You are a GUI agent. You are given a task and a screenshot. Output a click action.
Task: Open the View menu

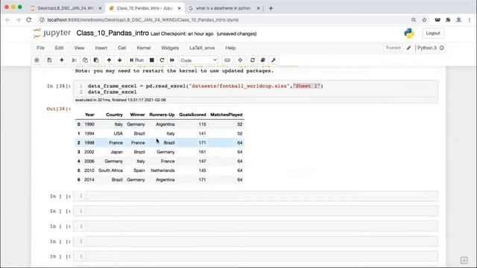point(79,48)
